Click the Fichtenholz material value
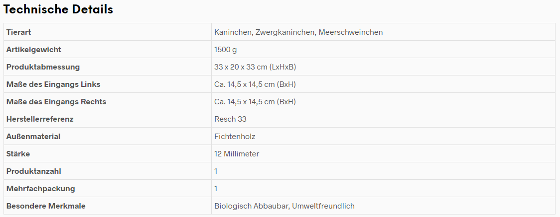Viewport: 560px width, 217px height. (235, 137)
